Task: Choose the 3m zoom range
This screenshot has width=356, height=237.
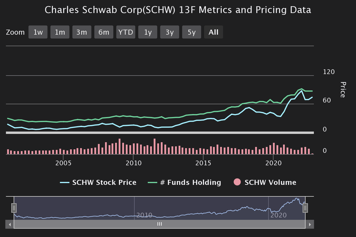Action: [82, 32]
